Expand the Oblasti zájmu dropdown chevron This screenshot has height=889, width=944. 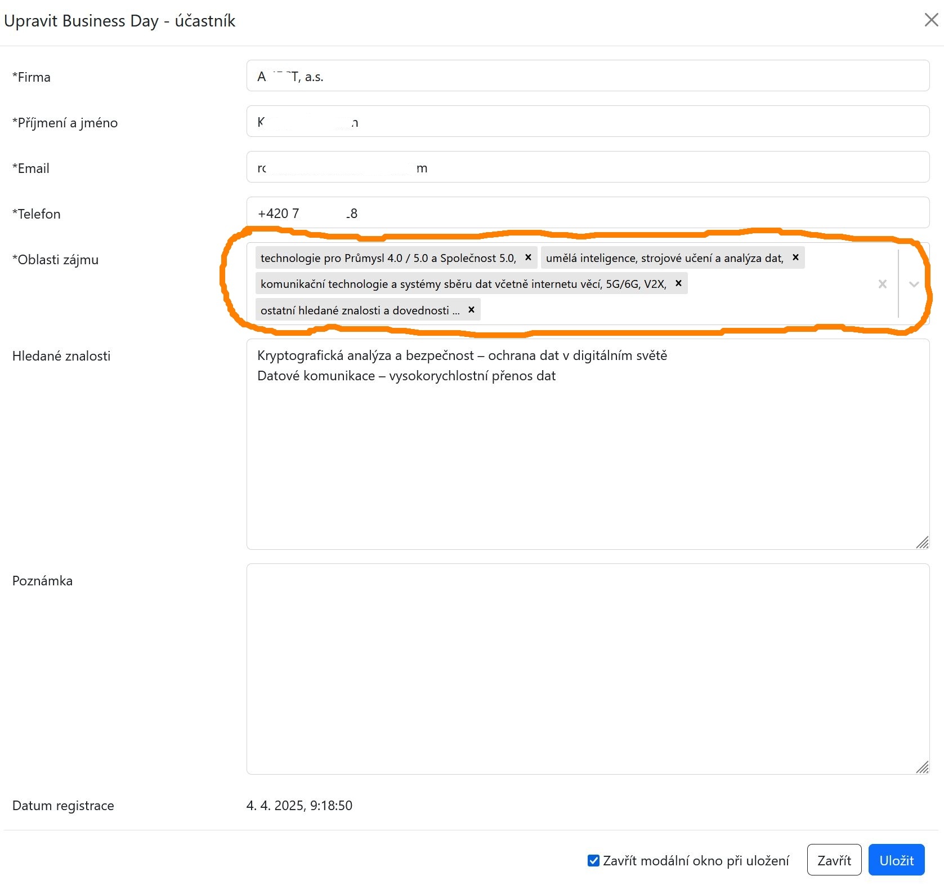click(x=914, y=284)
